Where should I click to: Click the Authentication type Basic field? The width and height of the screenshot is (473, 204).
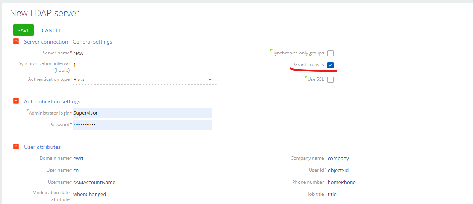(x=144, y=79)
